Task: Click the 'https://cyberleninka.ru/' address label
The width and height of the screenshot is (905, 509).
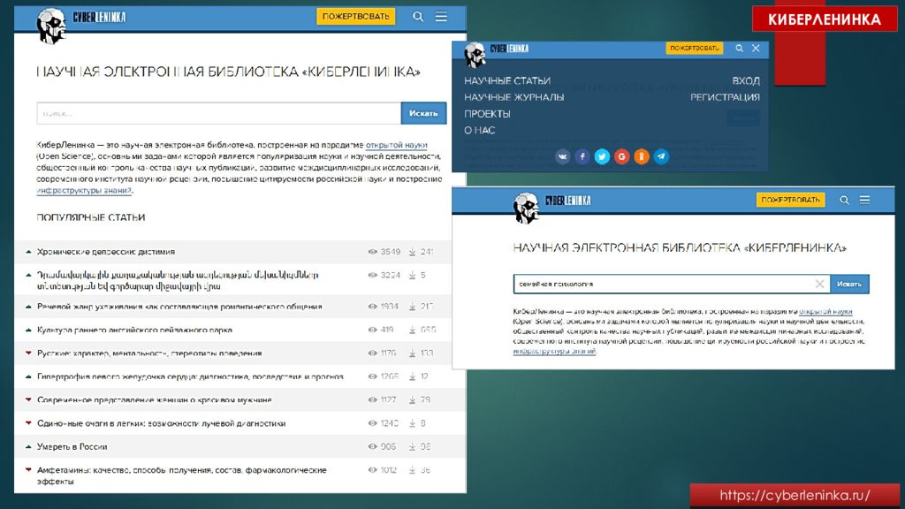Action: tap(795, 495)
